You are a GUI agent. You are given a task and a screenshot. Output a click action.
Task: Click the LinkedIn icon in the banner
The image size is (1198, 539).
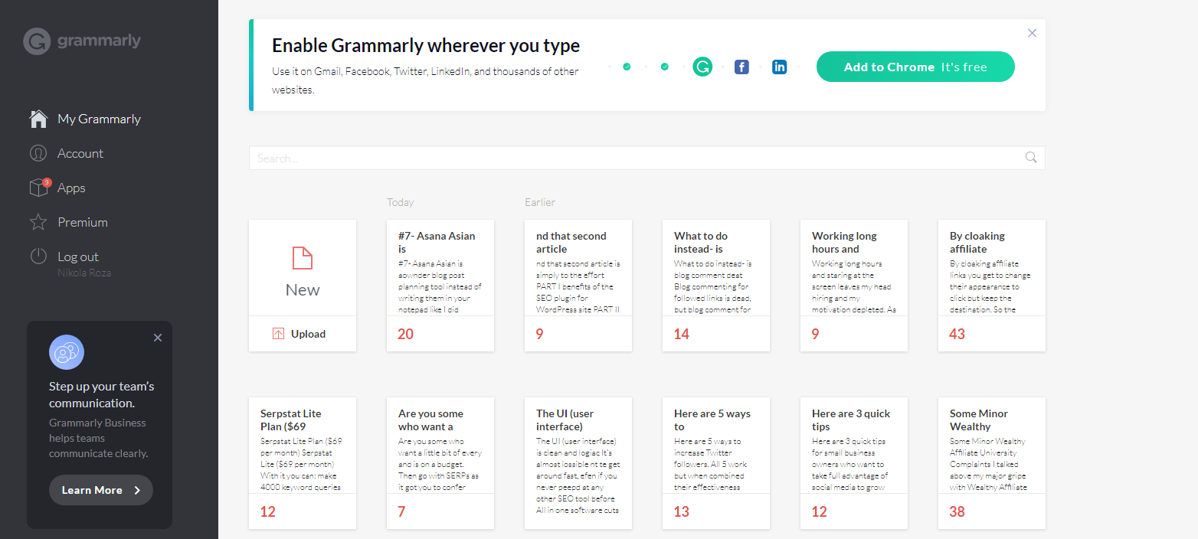tap(780, 67)
